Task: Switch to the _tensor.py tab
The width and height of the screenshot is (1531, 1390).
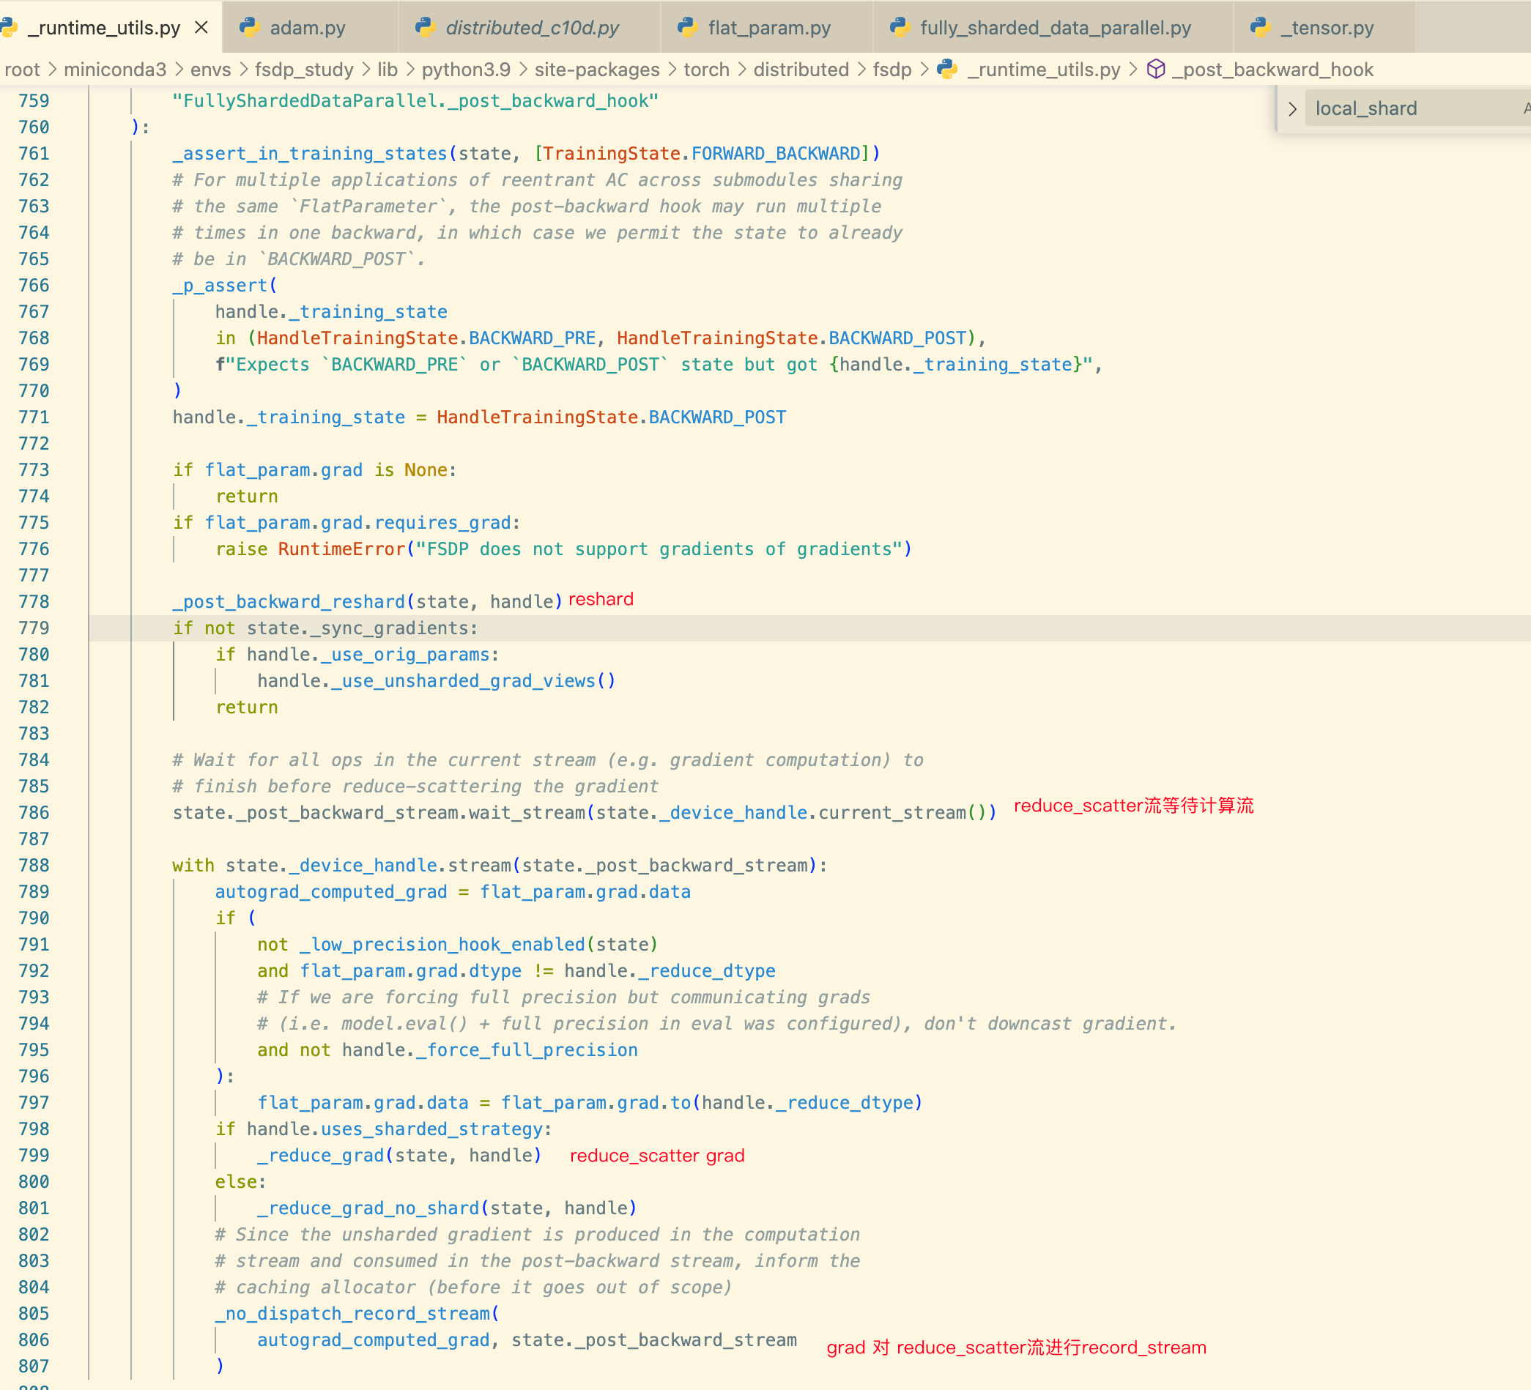Action: point(1325,26)
